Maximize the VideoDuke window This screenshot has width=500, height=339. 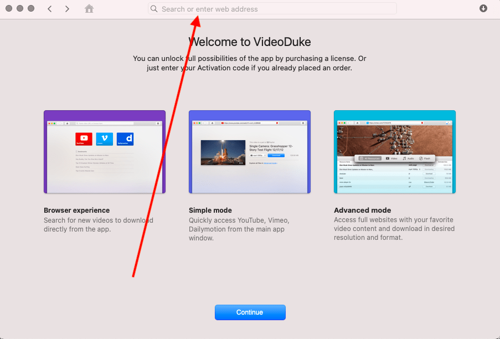pos(31,9)
